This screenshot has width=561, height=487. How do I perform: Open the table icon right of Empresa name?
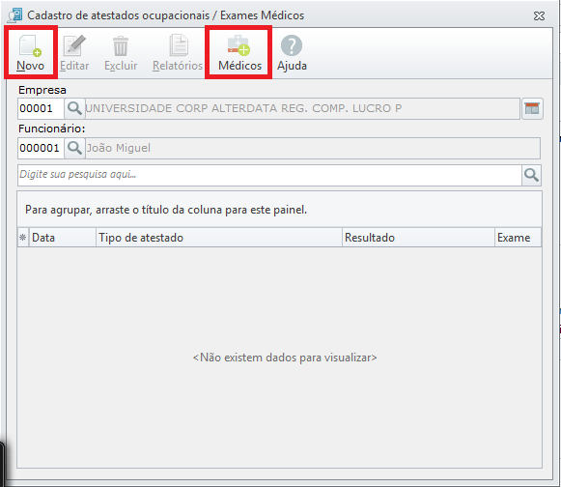[532, 108]
